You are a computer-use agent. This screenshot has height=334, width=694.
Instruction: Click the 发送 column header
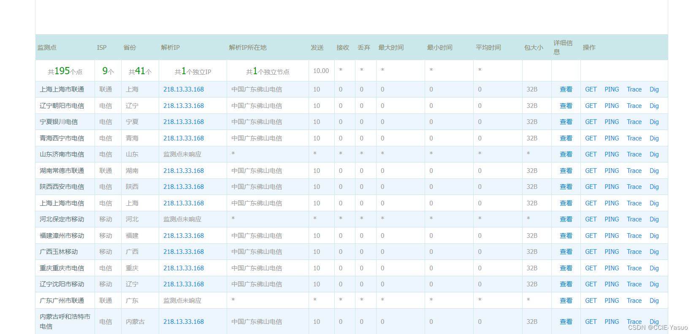coord(317,48)
